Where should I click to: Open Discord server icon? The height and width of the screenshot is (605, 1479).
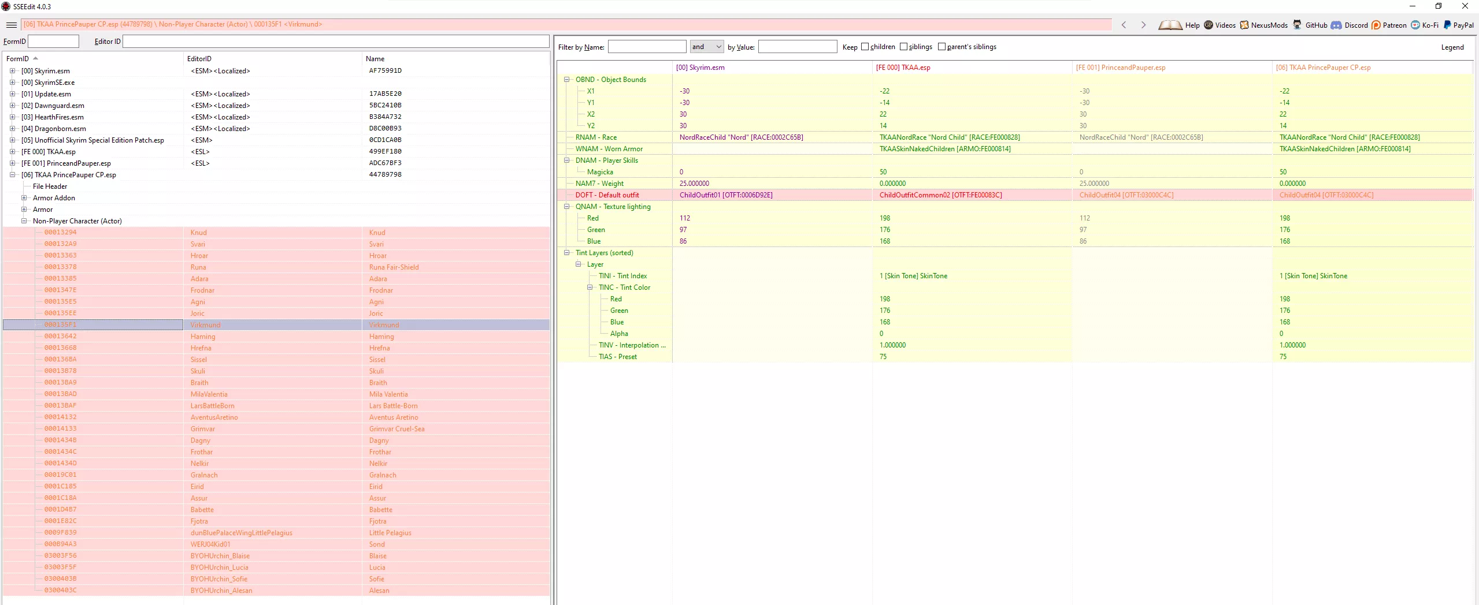click(1336, 25)
